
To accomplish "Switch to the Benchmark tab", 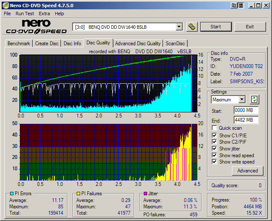I will tap(19, 44).
